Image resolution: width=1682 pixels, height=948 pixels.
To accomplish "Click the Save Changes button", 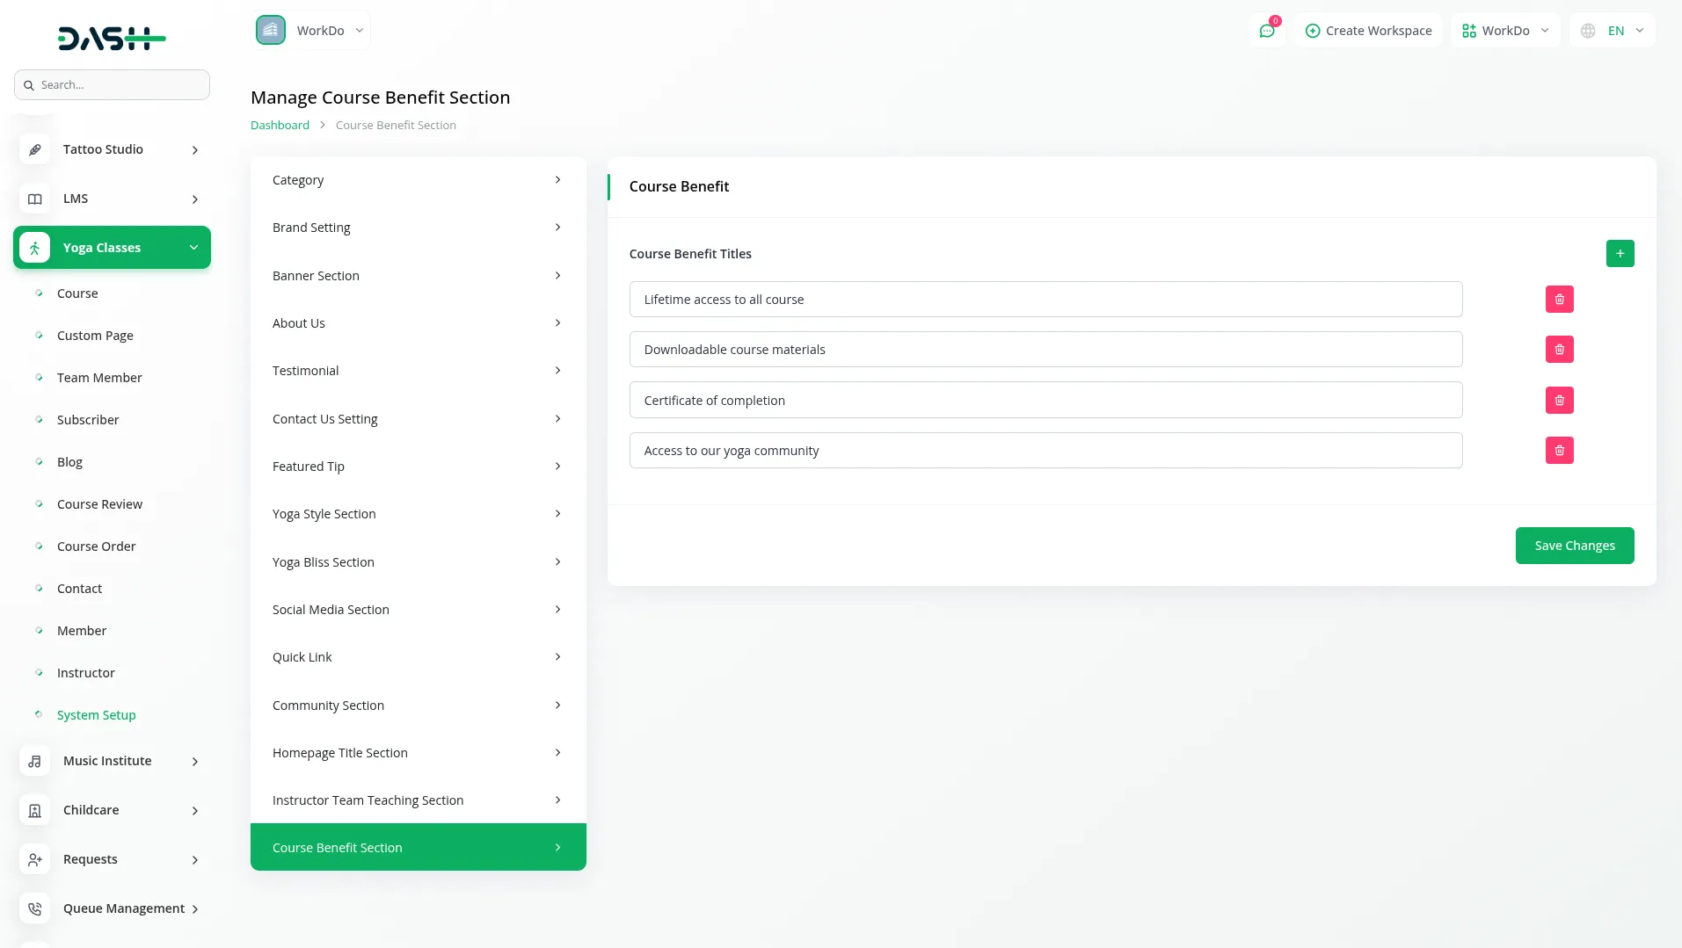I will pyautogui.click(x=1574, y=546).
